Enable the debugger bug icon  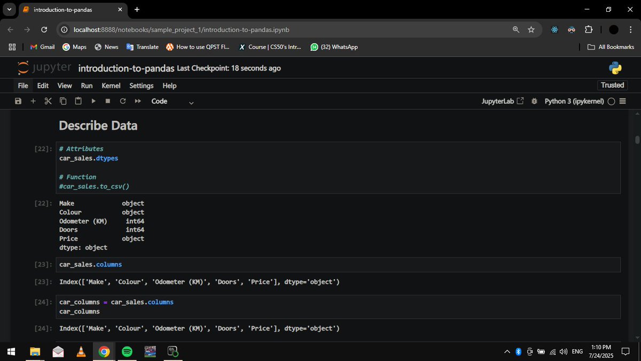pyautogui.click(x=534, y=101)
